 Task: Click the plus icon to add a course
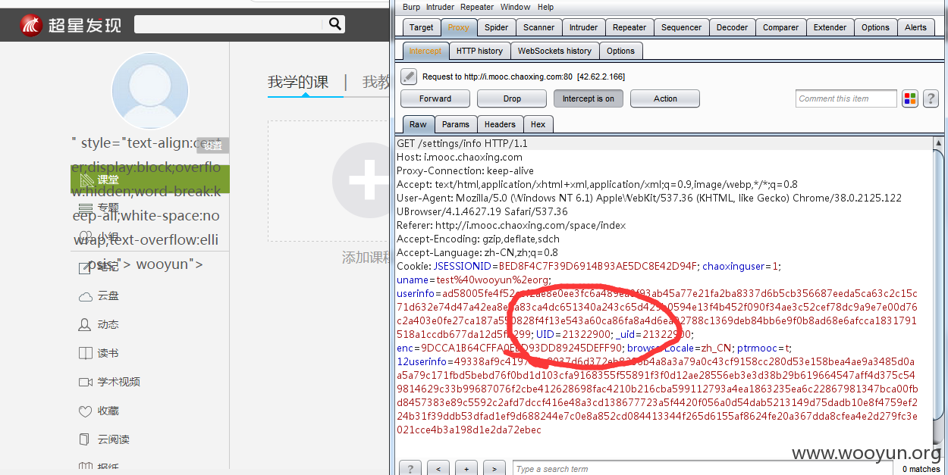pos(368,182)
